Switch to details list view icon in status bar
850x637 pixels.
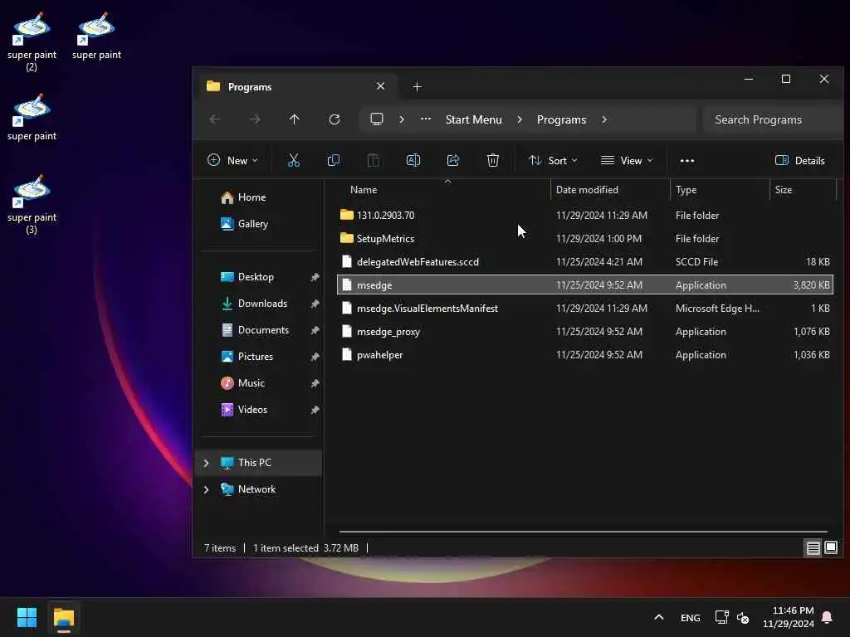point(813,548)
